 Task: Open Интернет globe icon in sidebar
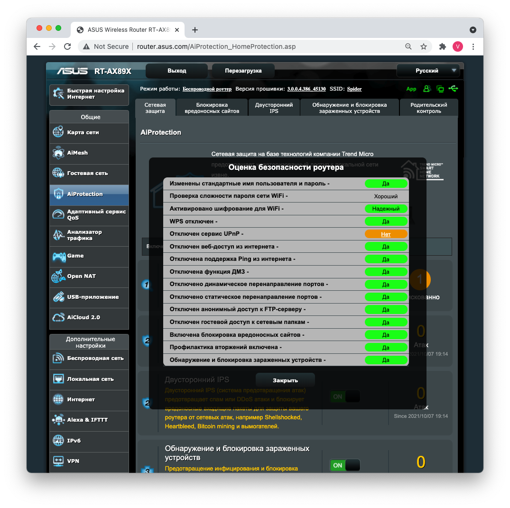(x=58, y=399)
